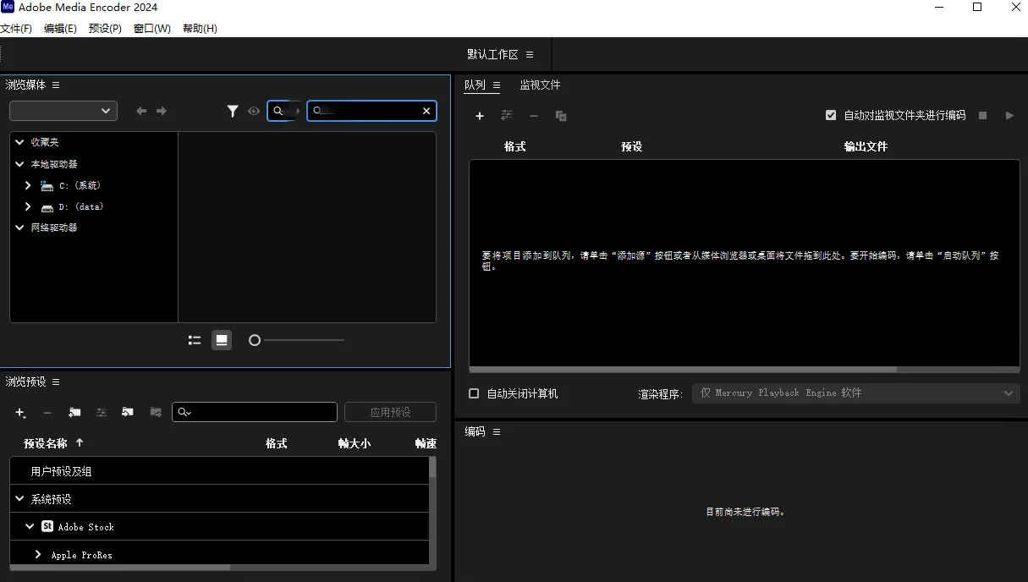Click the wide Media Browser search field

(x=371, y=111)
